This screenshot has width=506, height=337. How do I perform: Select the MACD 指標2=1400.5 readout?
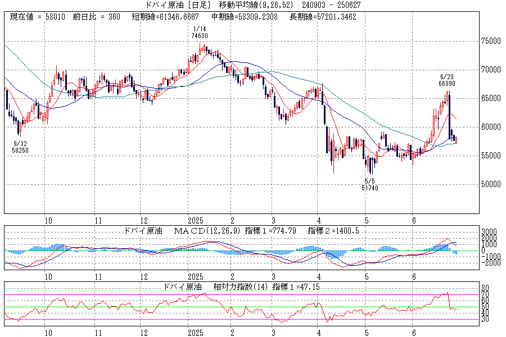tap(333, 231)
